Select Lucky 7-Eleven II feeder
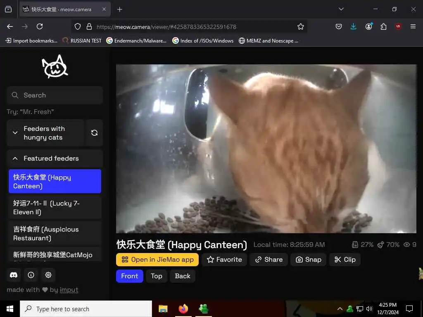The width and height of the screenshot is (423, 317). coord(55,207)
